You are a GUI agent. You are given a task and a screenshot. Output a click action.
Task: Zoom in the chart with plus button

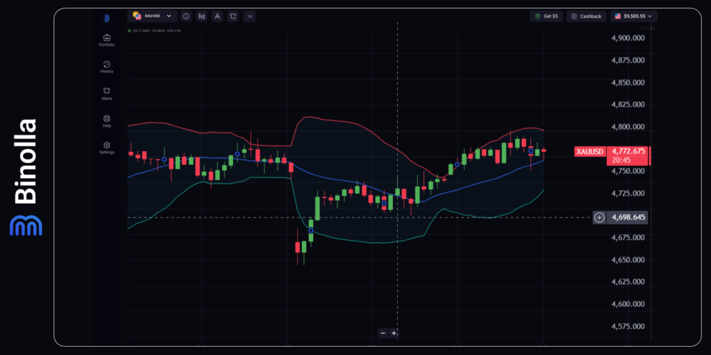point(394,333)
